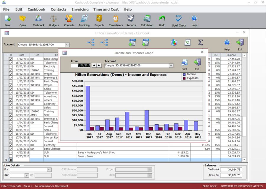
Task: Uncheck reconciled box on 26/03/2018 Training row
Action: [x=11, y=111]
